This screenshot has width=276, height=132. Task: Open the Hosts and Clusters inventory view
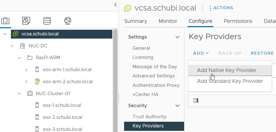click(x=5, y=21)
